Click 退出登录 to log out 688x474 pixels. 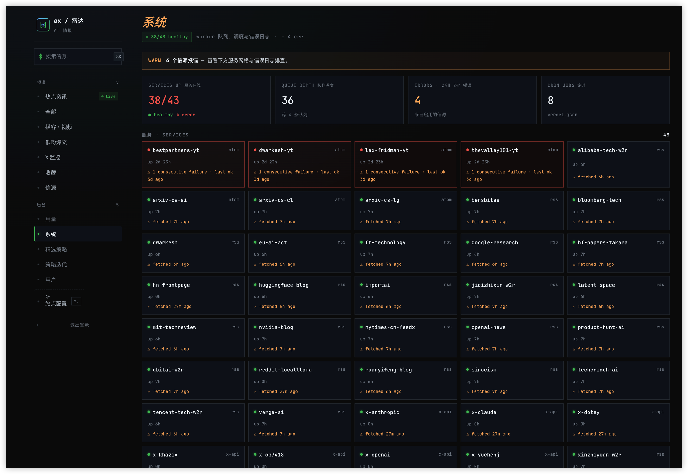79,325
